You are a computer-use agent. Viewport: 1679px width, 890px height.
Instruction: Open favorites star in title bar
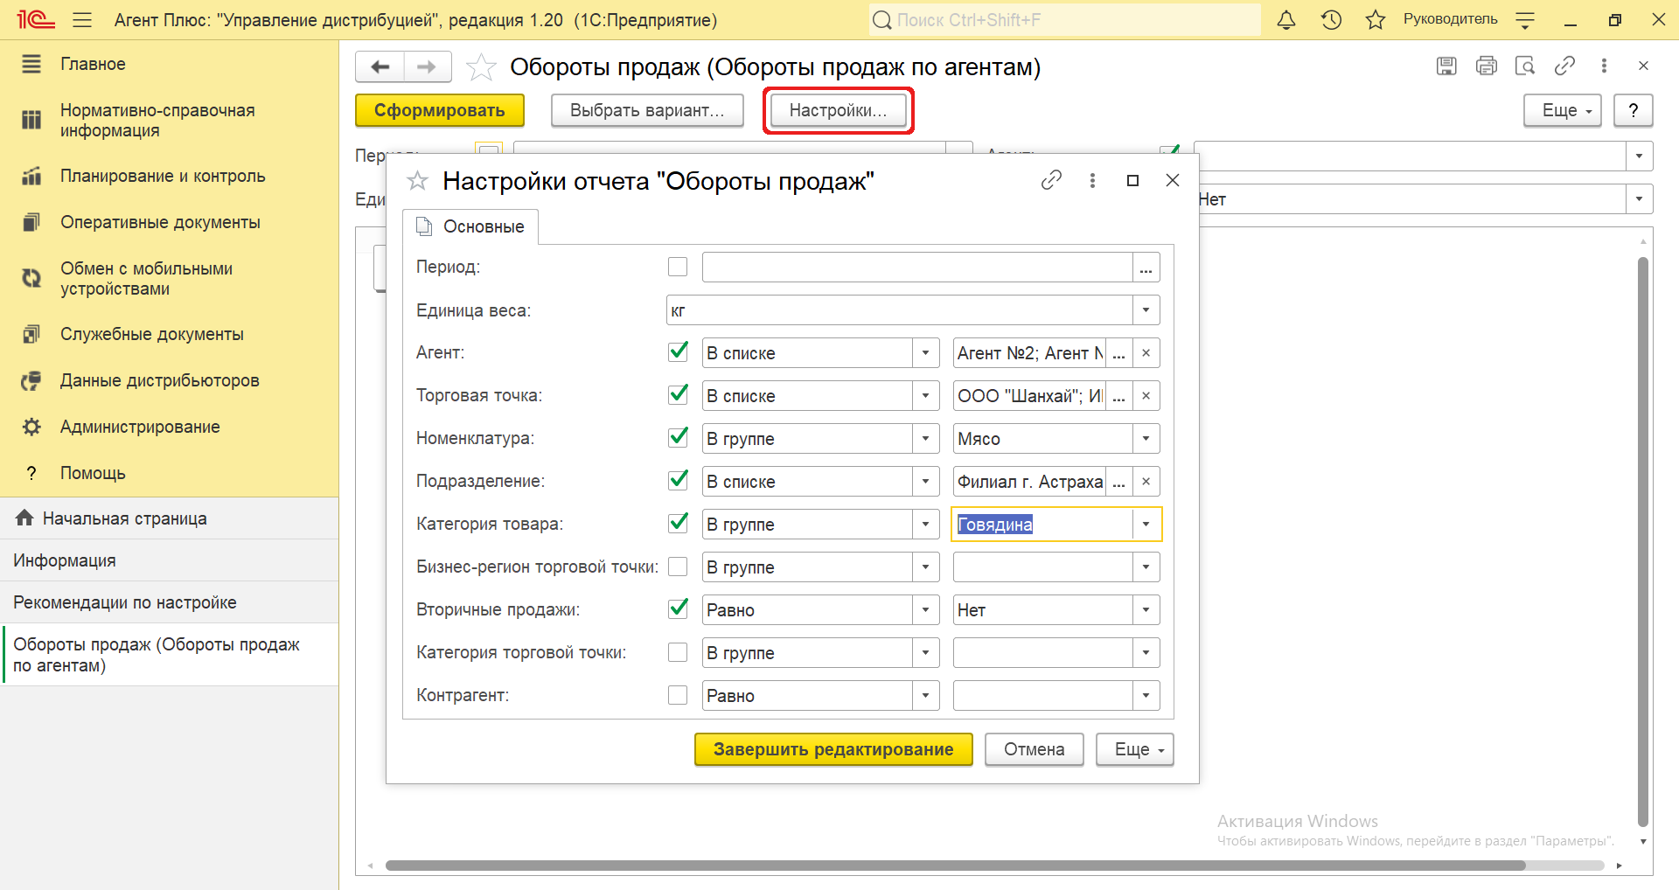point(1375,19)
